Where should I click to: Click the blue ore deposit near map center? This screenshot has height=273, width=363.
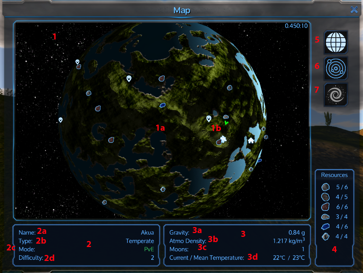(162, 106)
